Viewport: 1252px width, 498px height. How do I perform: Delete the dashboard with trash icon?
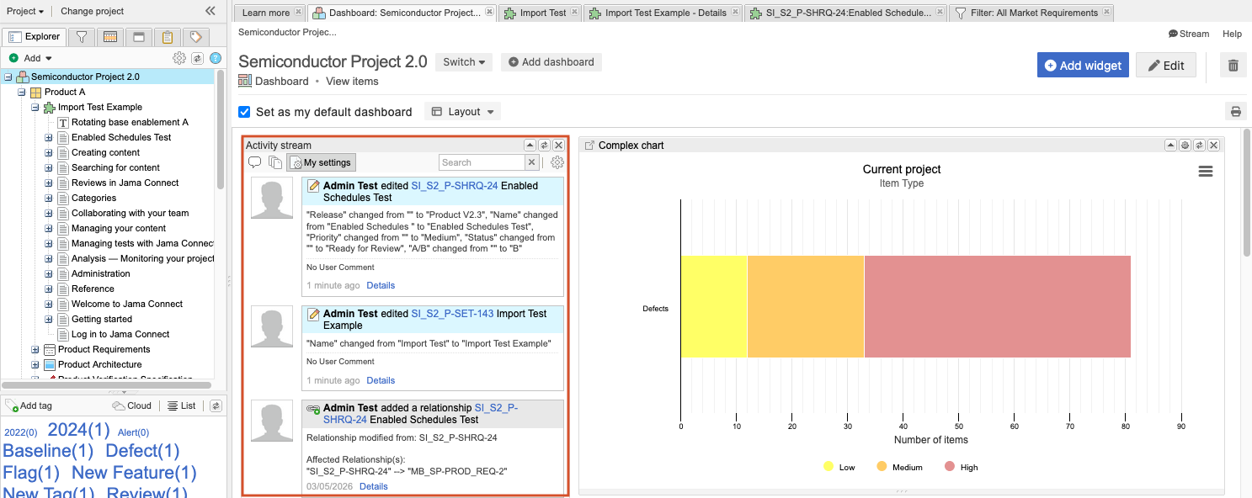1233,66
